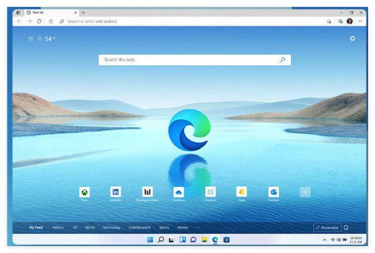Viewport: 375px width, 253px height.
Task: Click the home/lock icon beside address bar
Action: click(51, 21)
